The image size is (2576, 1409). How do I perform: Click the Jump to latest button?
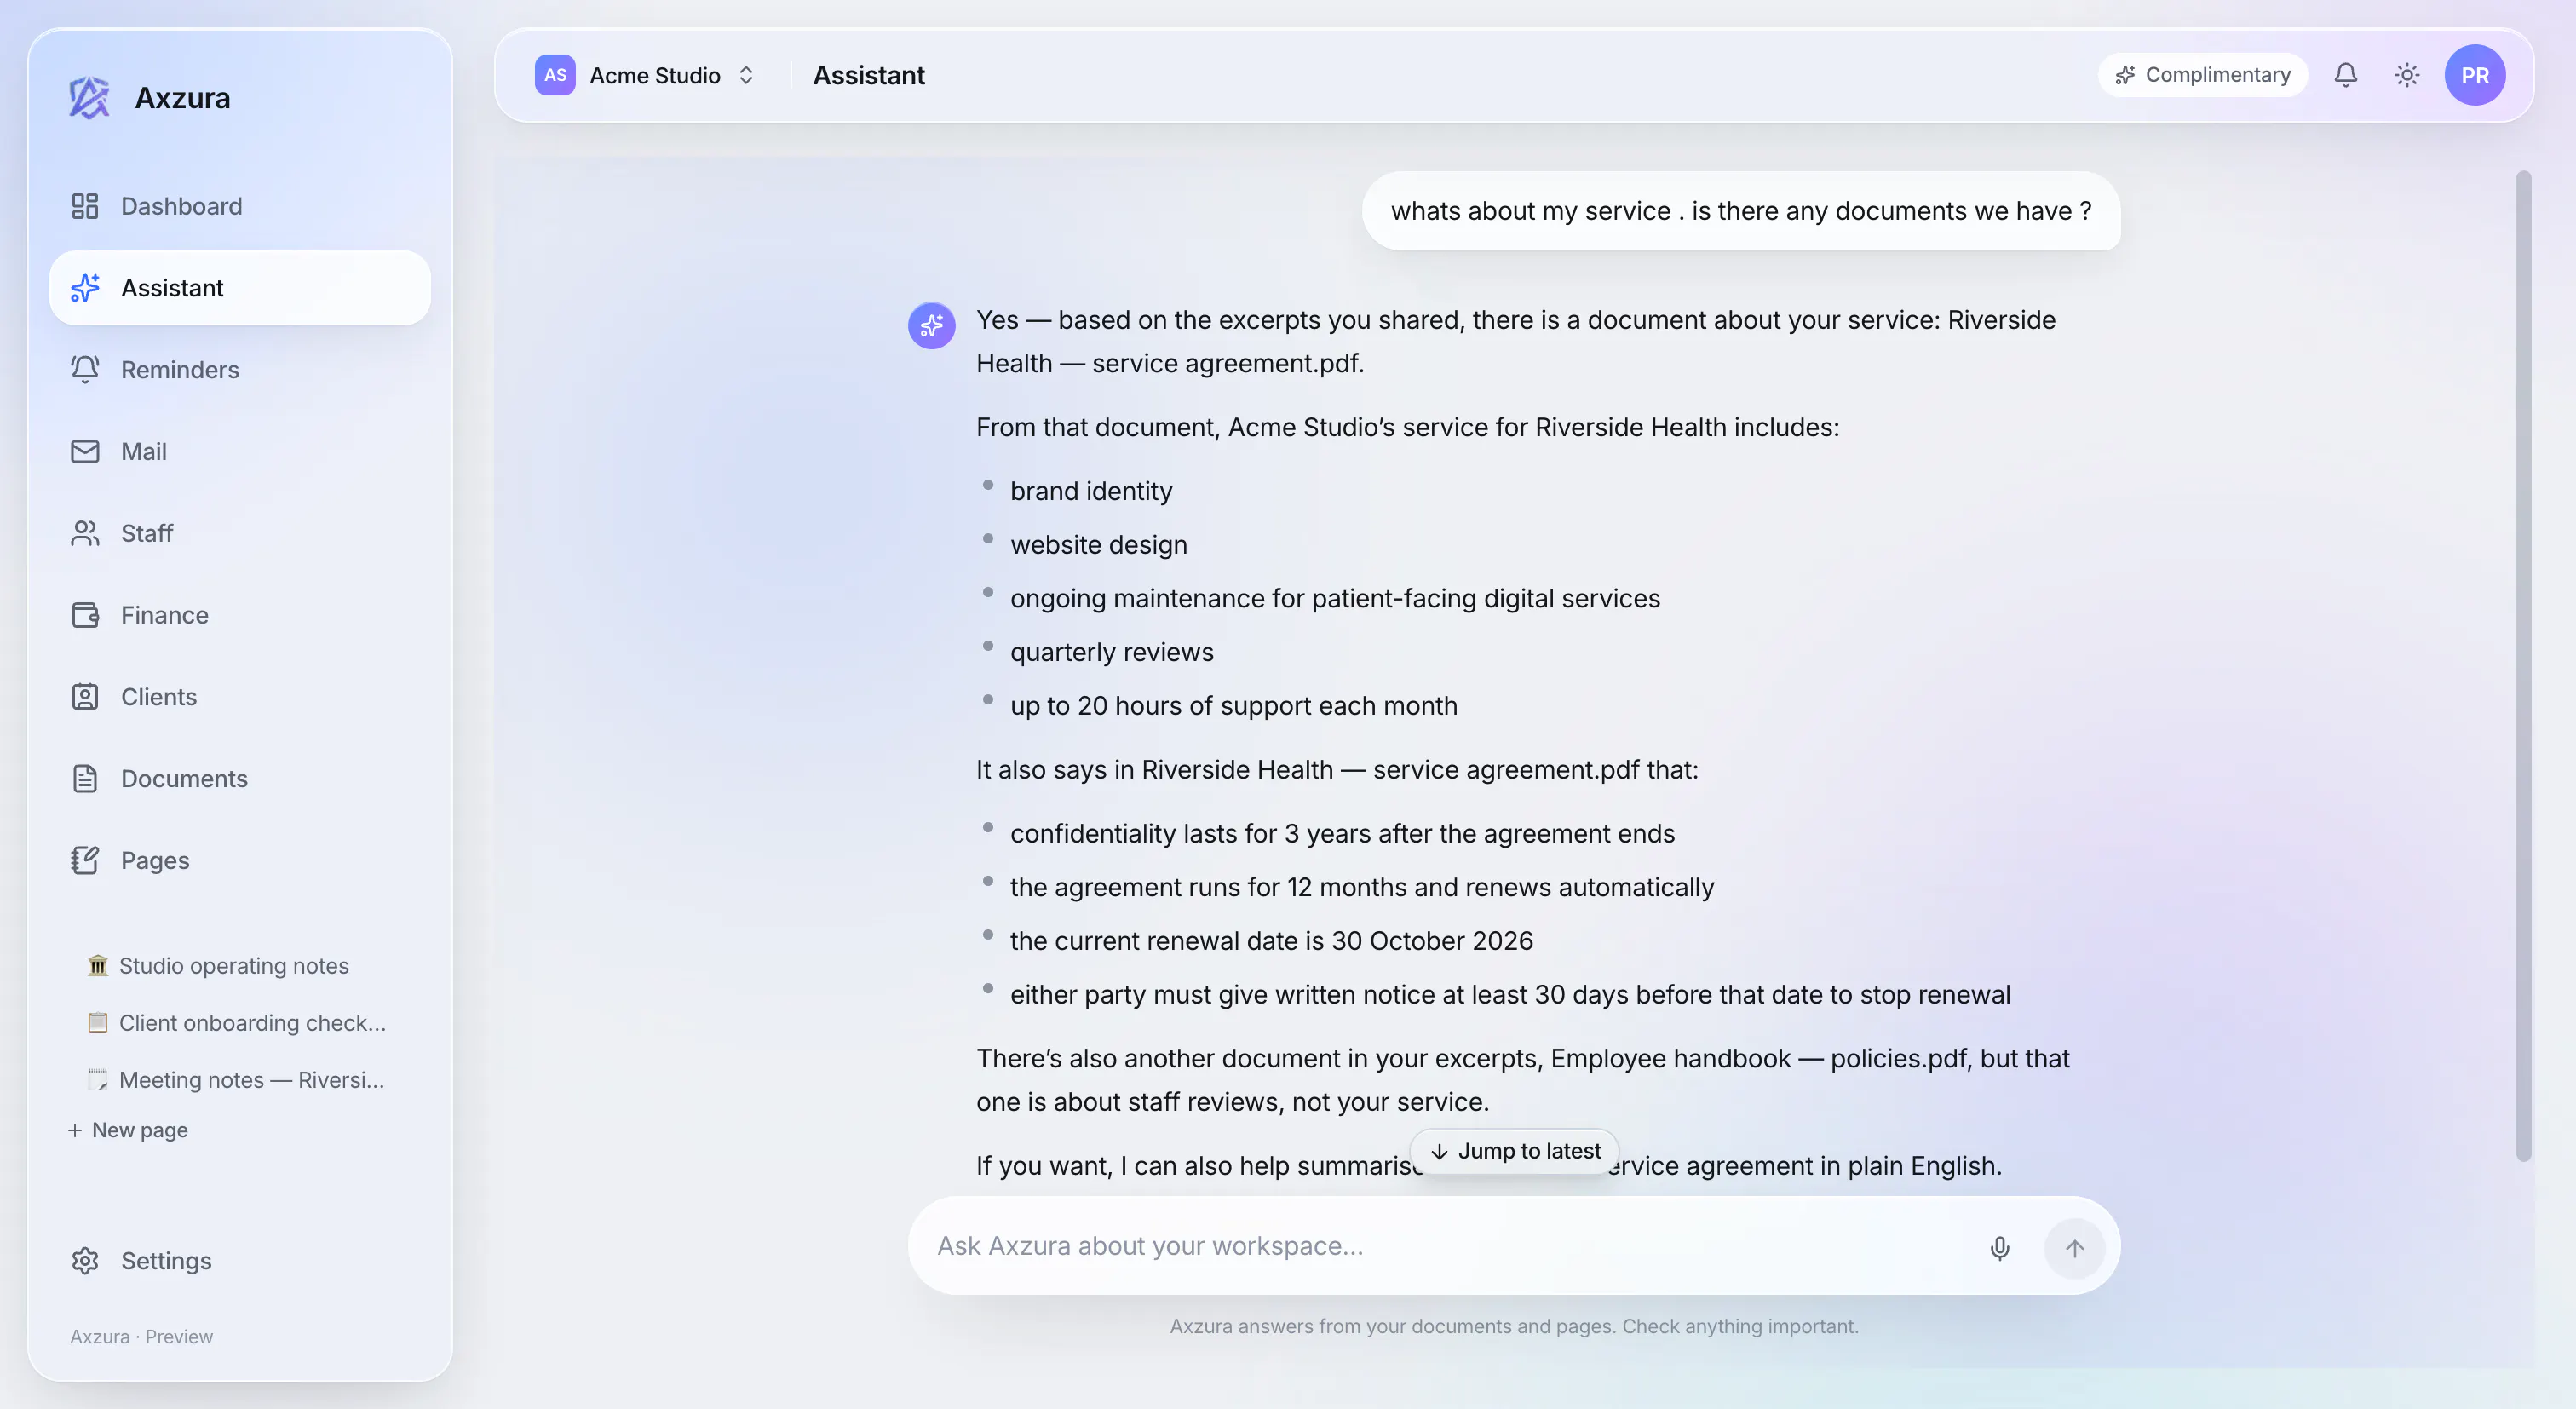(x=1514, y=1151)
